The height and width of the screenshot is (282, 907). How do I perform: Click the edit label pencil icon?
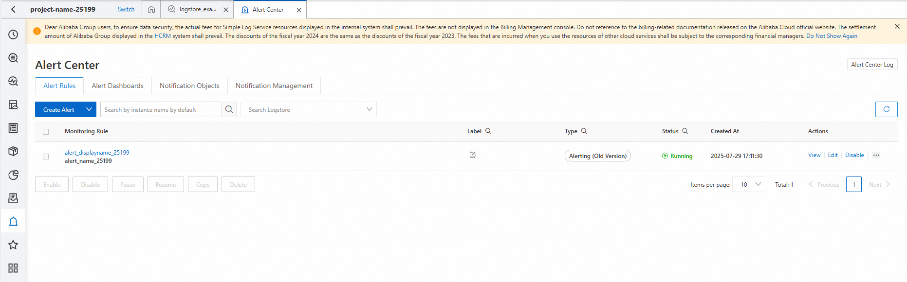(472, 155)
